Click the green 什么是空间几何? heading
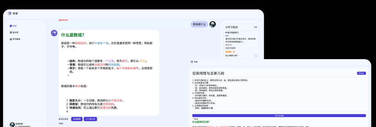 tap(201, 121)
